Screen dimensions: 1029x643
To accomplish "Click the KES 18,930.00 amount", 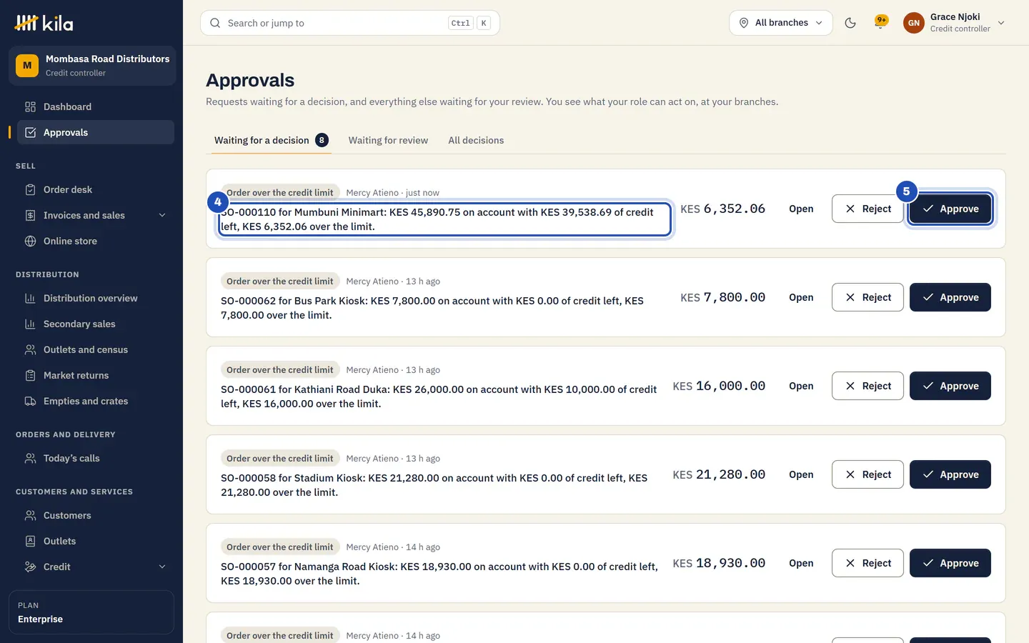I will pyautogui.click(x=719, y=563).
